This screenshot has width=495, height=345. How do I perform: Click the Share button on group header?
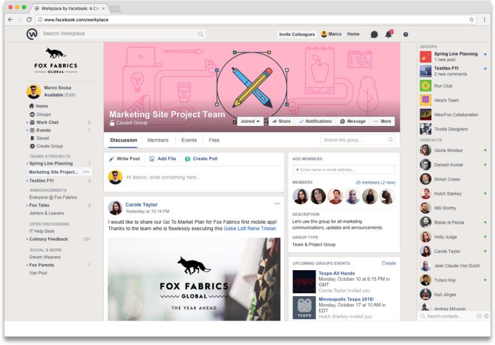pos(282,121)
